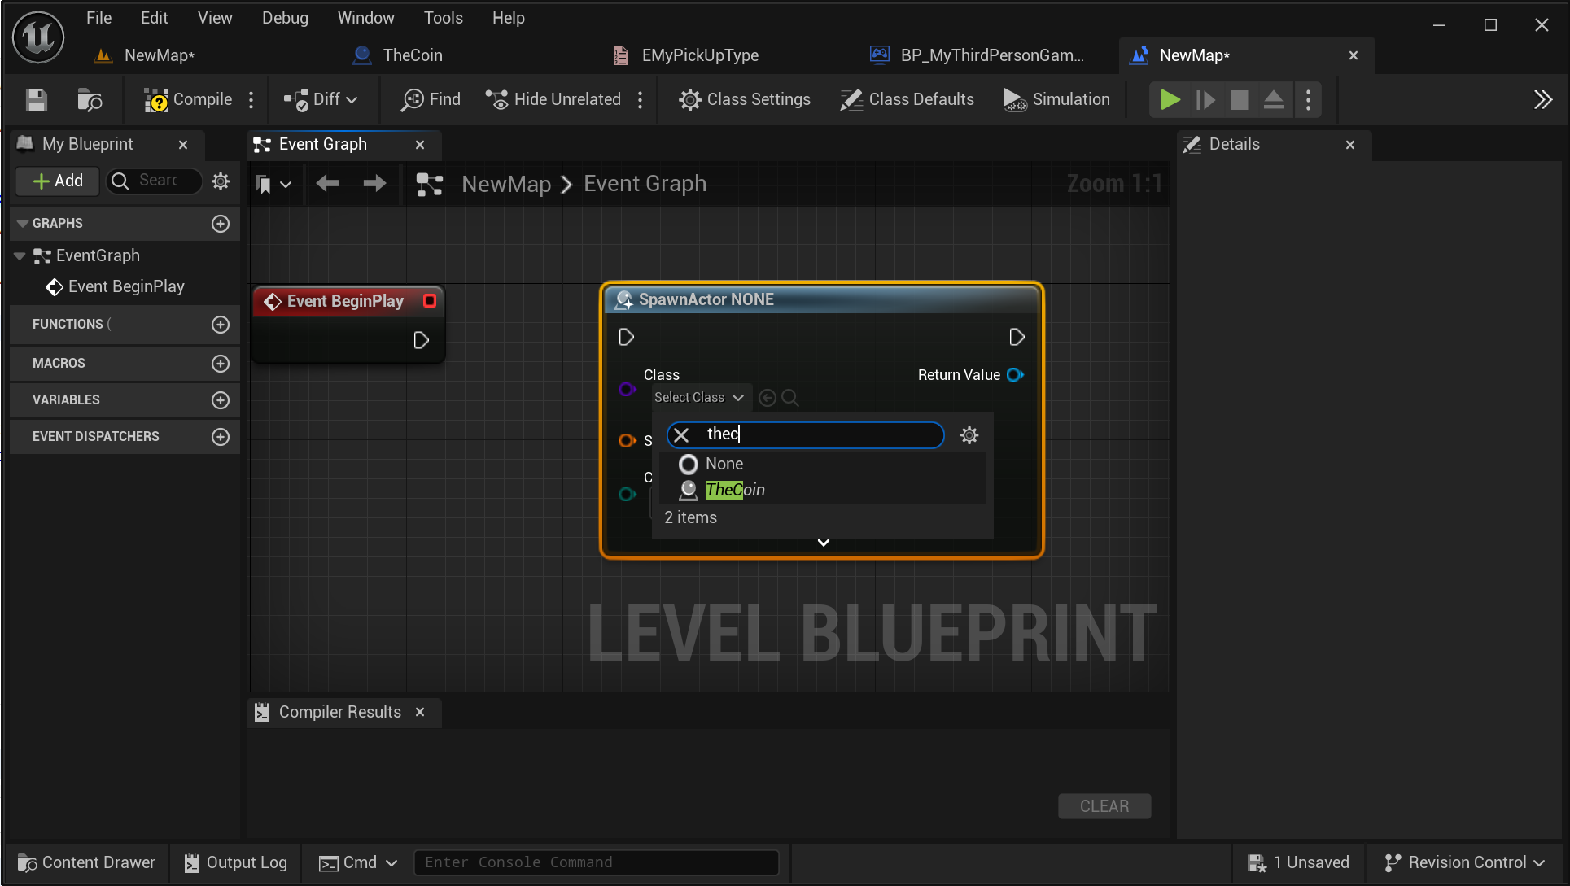
Task: Navigate forward in graph history
Action: [x=374, y=184]
